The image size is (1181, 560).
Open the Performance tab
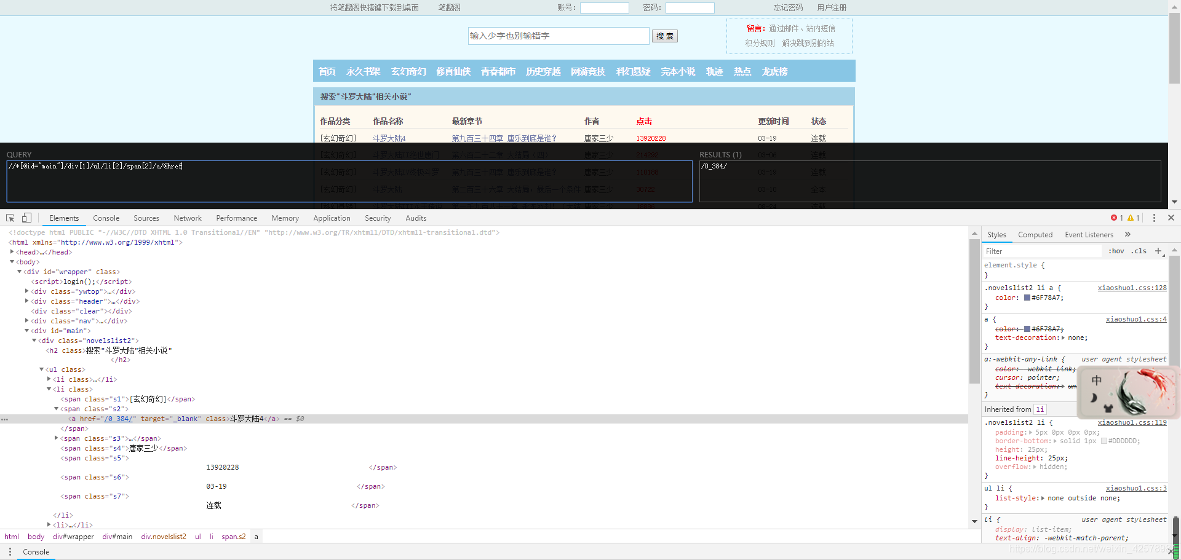coord(237,218)
